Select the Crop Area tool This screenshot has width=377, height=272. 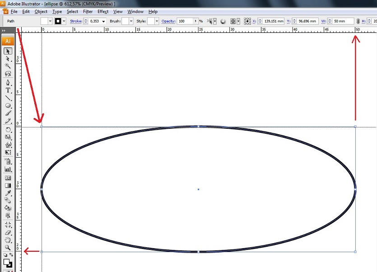coord(8,225)
